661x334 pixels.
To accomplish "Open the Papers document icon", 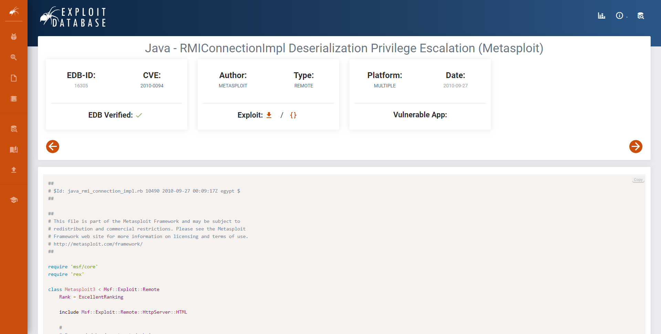I will coord(14,78).
